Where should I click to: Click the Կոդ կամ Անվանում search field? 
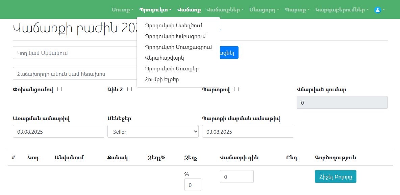click(x=75, y=53)
